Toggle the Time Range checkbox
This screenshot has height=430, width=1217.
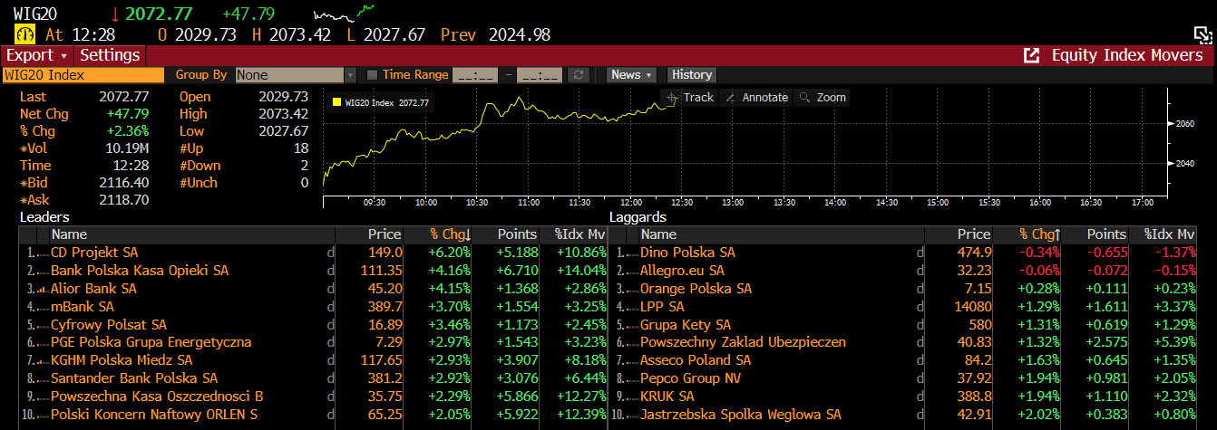pyautogui.click(x=372, y=75)
